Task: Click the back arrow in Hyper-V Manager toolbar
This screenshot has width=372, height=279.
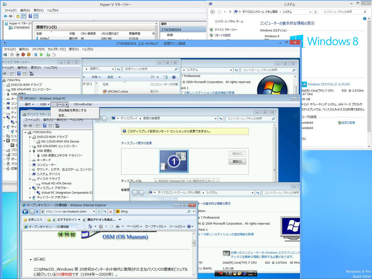Action: pyautogui.click(x=5, y=16)
